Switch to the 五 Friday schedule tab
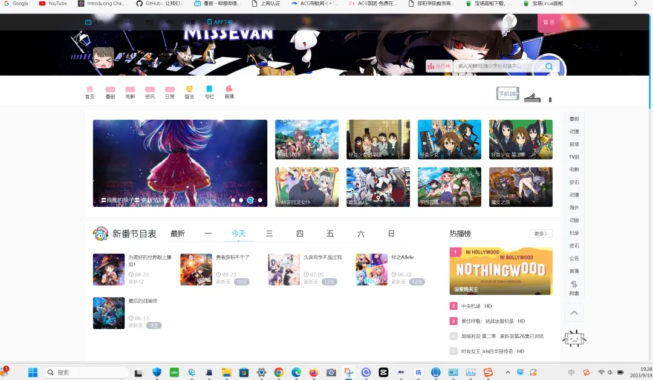This screenshot has width=653, height=380. pyautogui.click(x=330, y=234)
